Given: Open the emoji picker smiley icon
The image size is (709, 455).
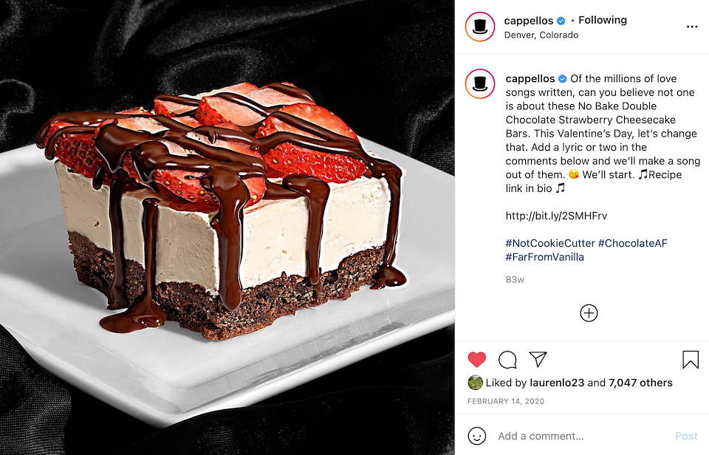Looking at the screenshot, I should pos(476,436).
